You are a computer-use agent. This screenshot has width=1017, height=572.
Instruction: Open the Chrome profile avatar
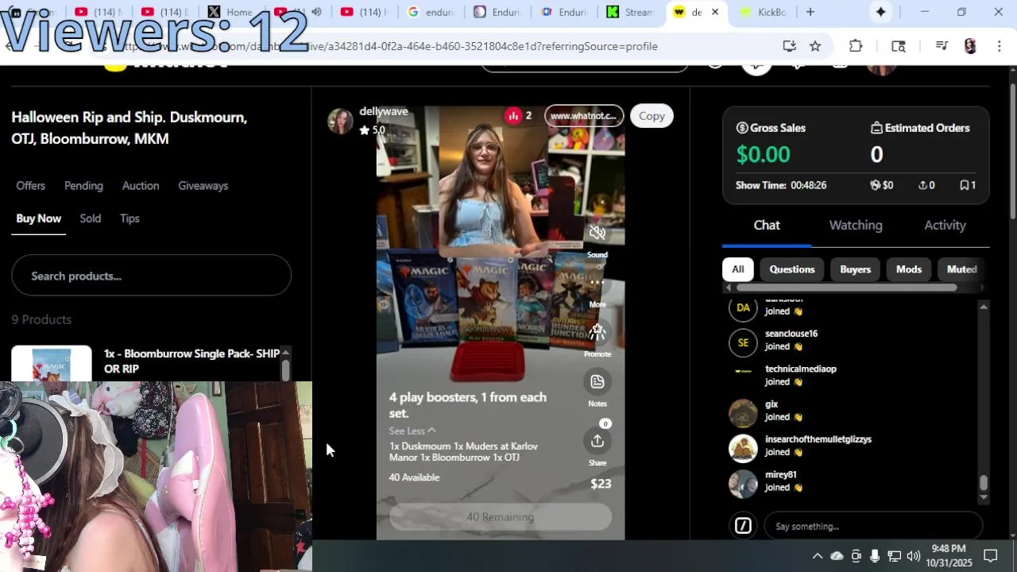point(970,46)
